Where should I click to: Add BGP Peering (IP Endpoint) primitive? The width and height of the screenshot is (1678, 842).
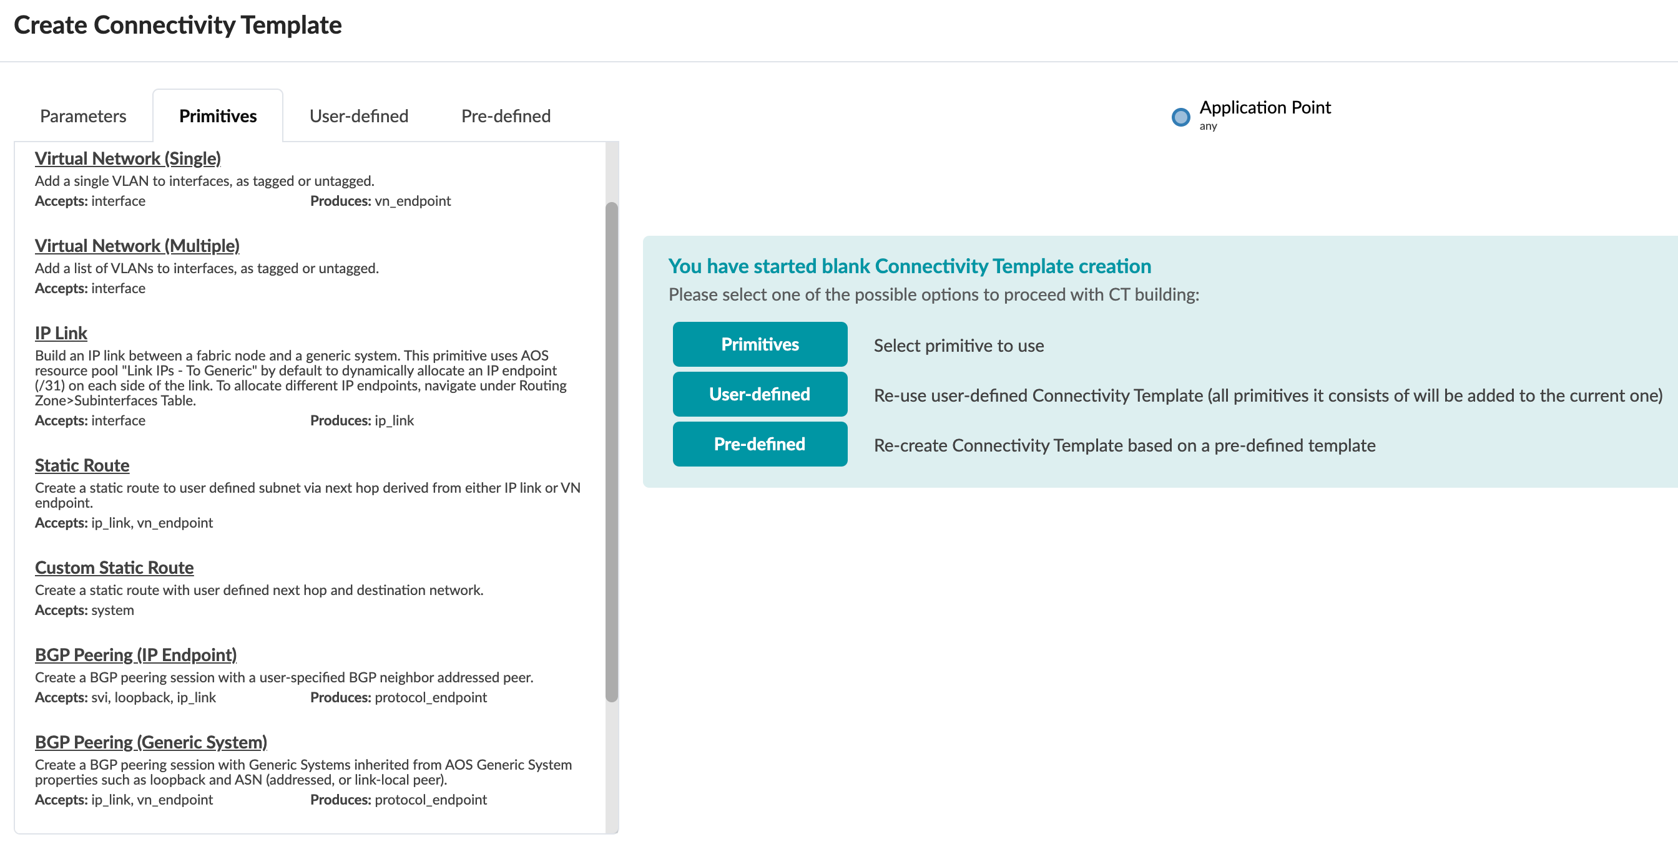(135, 655)
